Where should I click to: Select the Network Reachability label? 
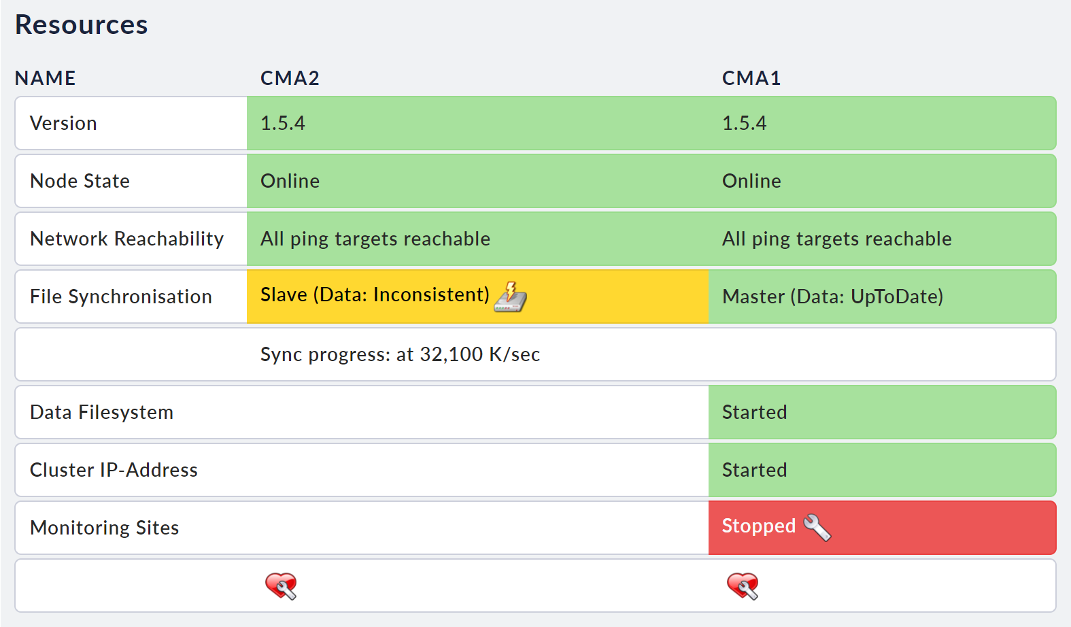(x=127, y=239)
